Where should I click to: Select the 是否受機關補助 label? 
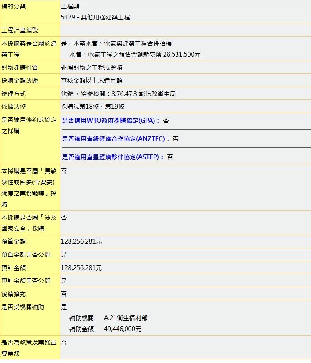coord(23,307)
